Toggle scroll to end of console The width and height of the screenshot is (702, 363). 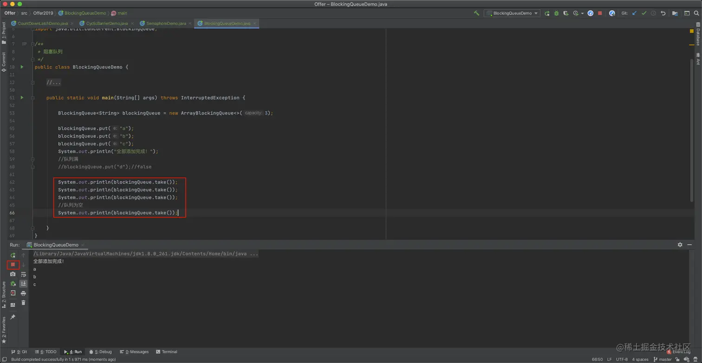[23, 284]
